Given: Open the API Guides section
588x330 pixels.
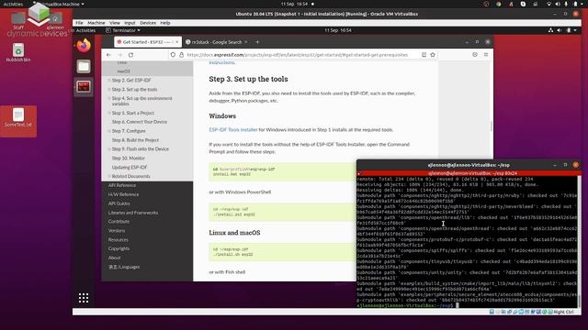Looking at the screenshot, I should (x=119, y=203).
